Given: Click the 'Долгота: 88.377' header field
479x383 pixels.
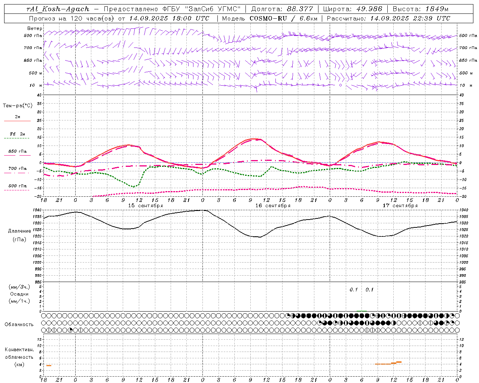Looking at the screenshot, I should [282, 9].
